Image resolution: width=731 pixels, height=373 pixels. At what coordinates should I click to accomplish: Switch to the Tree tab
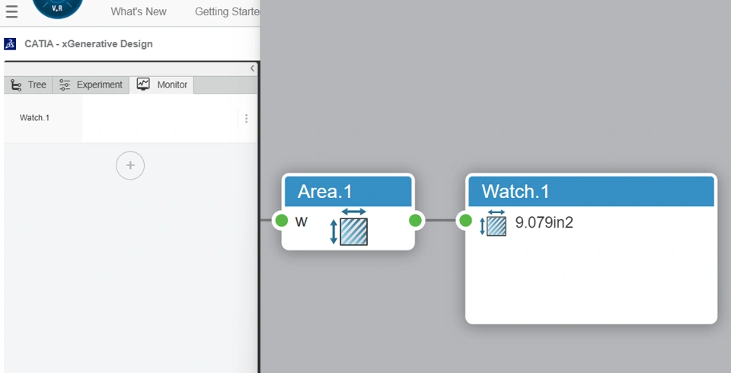click(x=29, y=84)
